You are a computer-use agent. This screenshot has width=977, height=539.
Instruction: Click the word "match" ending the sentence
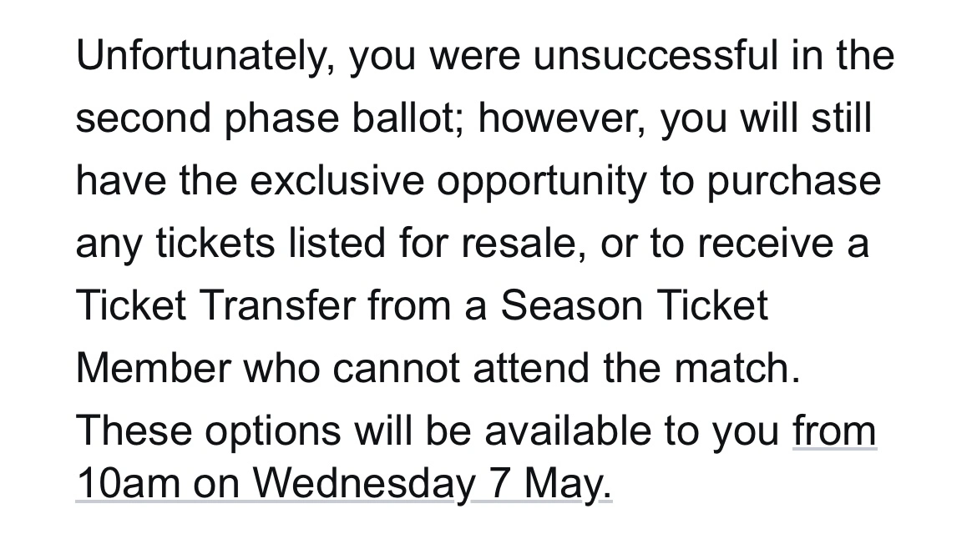[x=743, y=369]
